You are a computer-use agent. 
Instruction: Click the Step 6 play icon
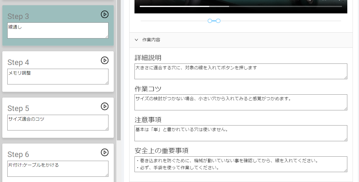104,152
